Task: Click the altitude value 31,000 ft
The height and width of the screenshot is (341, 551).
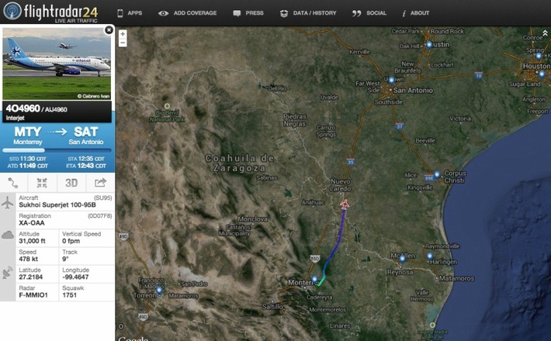Action: point(32,241)
